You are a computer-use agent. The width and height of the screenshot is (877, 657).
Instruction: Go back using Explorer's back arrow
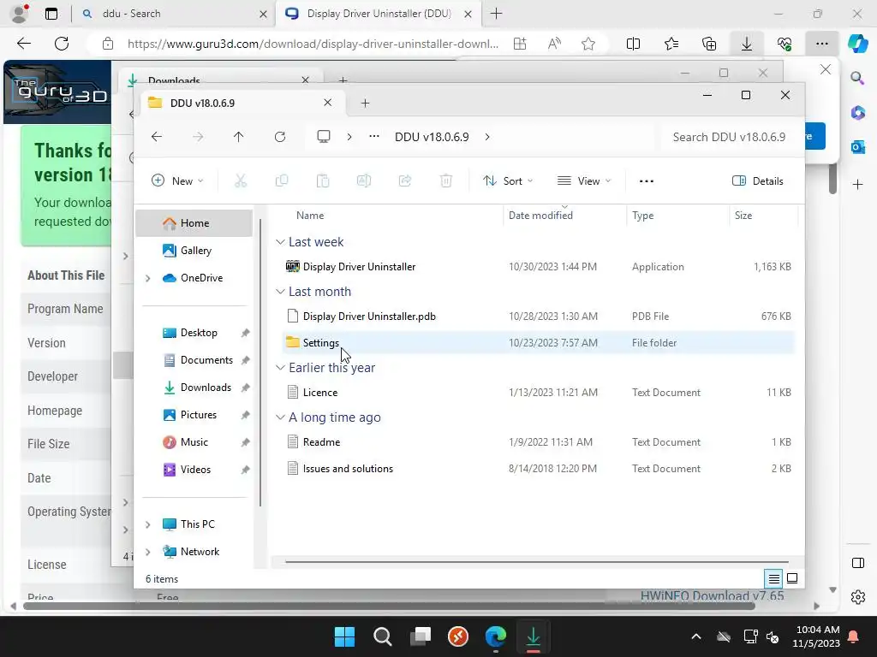(x=157, y=137)
